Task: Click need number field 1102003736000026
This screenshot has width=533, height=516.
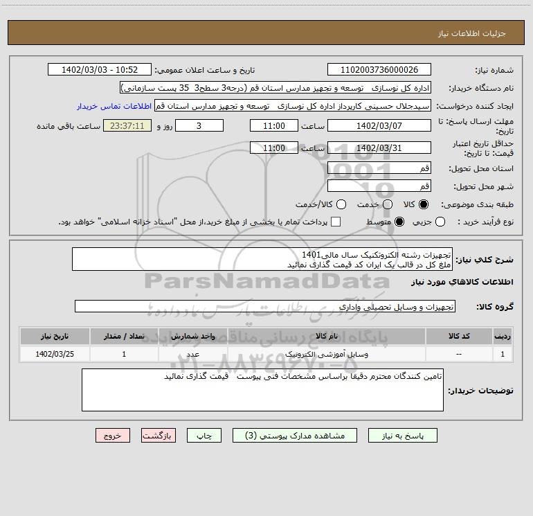Action: (x=379, y=69)
